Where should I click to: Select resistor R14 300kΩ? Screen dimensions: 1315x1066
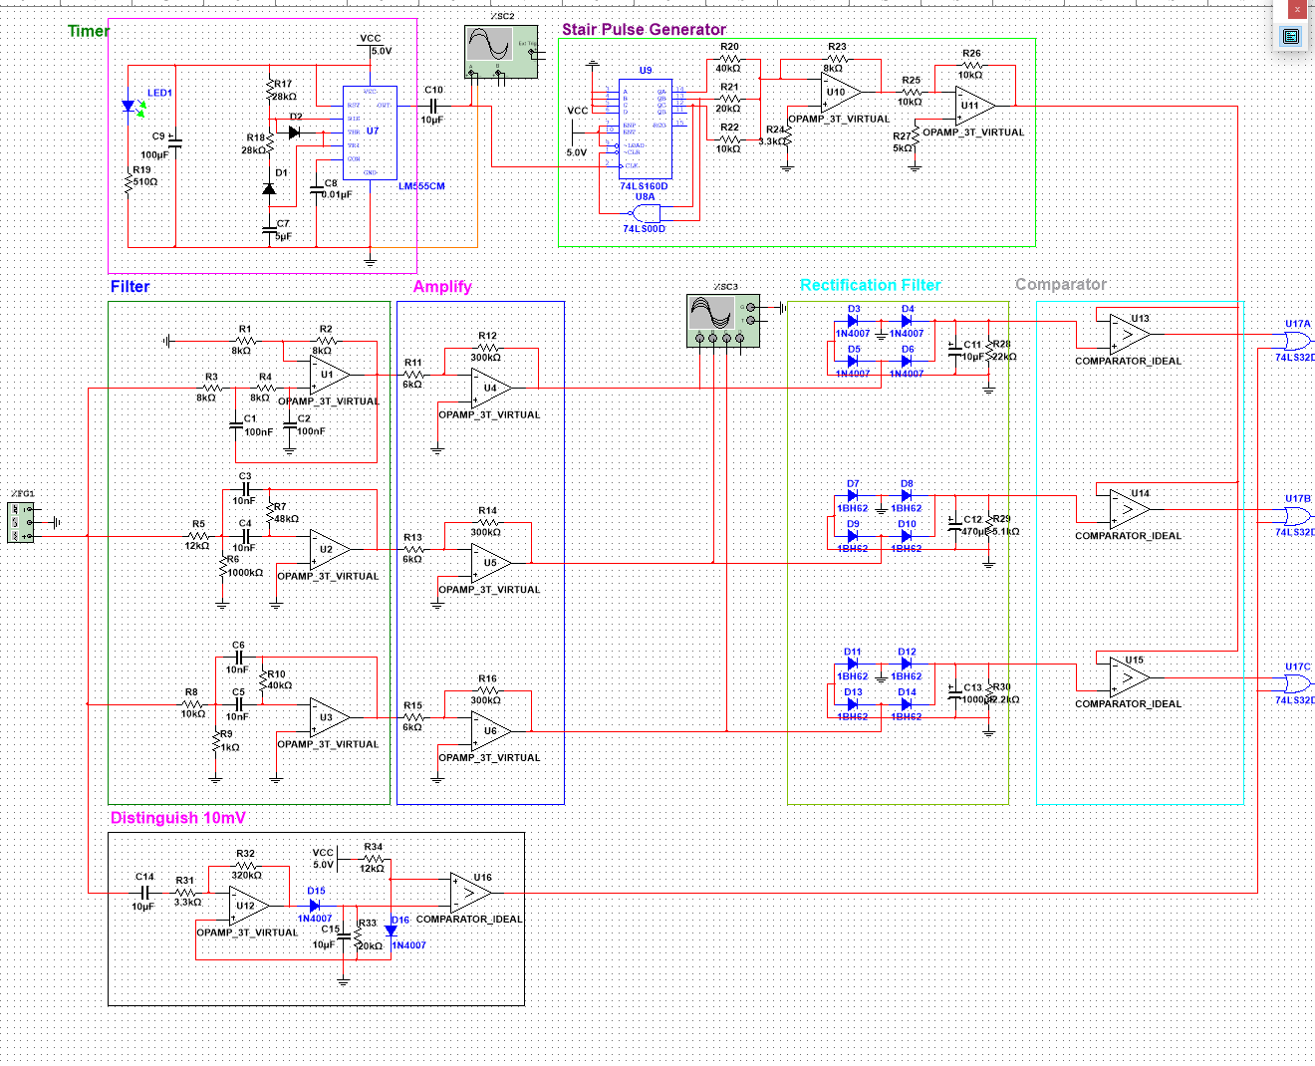[487, 522]
